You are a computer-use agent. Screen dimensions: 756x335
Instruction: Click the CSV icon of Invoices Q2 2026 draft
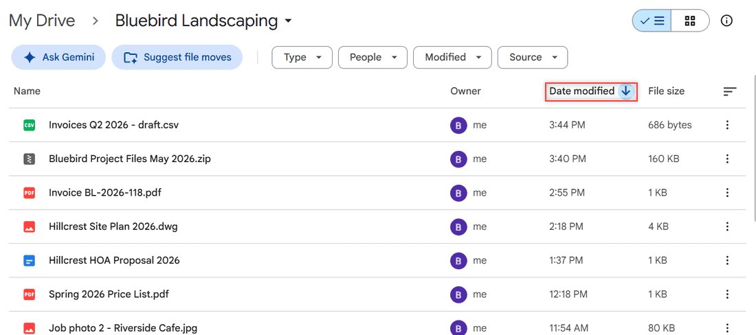pyautogui.click(x=30, y=125)
